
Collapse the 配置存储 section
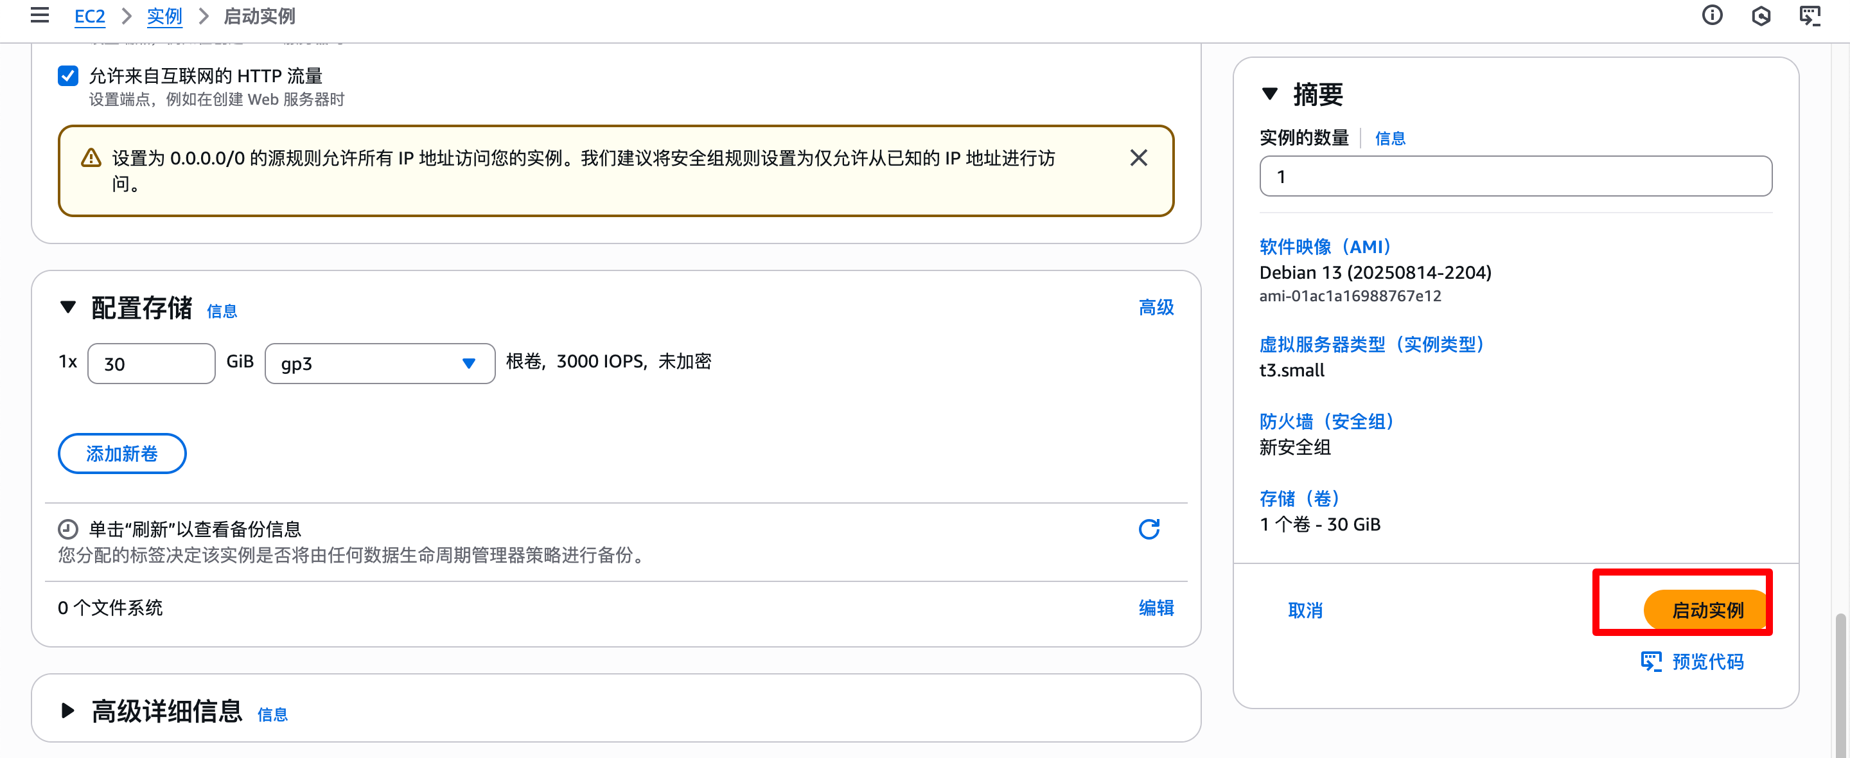tap(68, 308)
